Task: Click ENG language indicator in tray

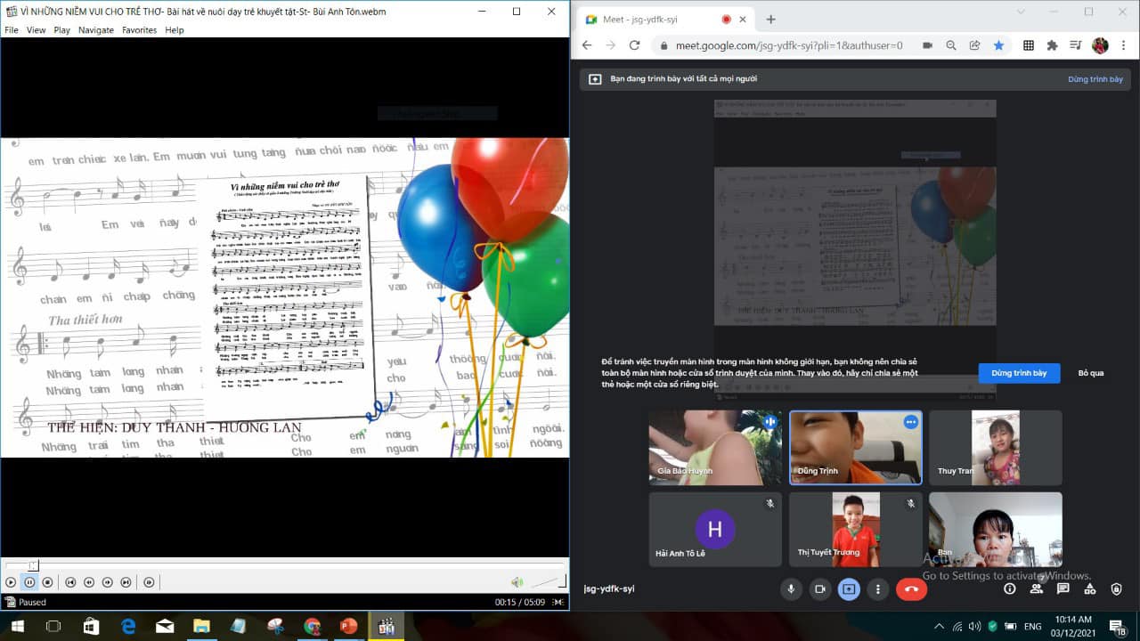Action: pyautogui.click(x=1032, y=626)
